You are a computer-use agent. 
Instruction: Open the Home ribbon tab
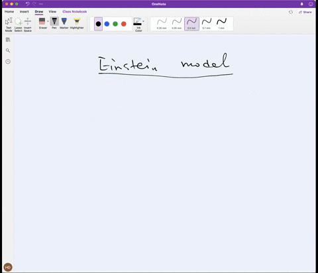9,11
